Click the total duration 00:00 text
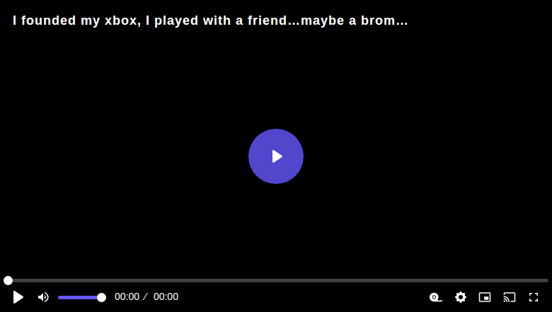Image resolution: width=552 pixels, height=312 pixels. click(166, 297)
